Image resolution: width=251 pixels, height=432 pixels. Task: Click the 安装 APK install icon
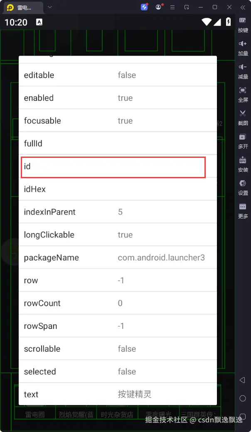point(243,164)
